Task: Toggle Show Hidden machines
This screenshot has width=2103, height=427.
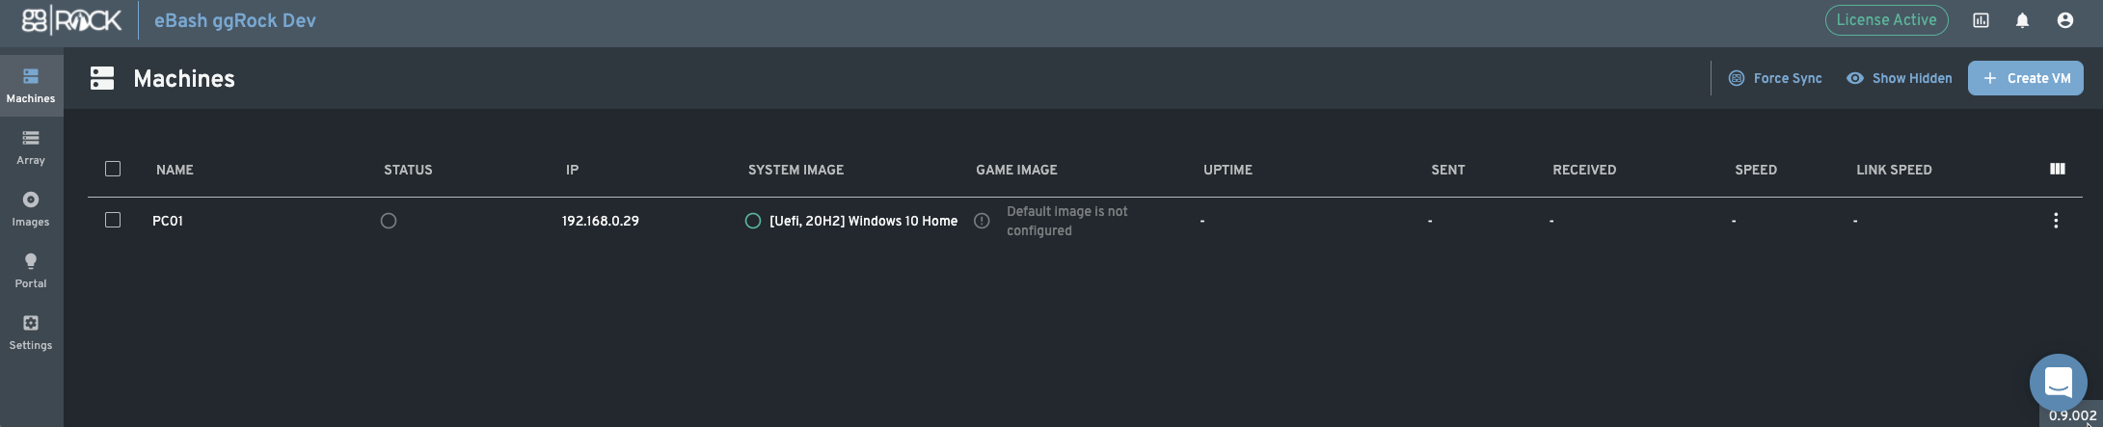Action: tap(1899, 78)
